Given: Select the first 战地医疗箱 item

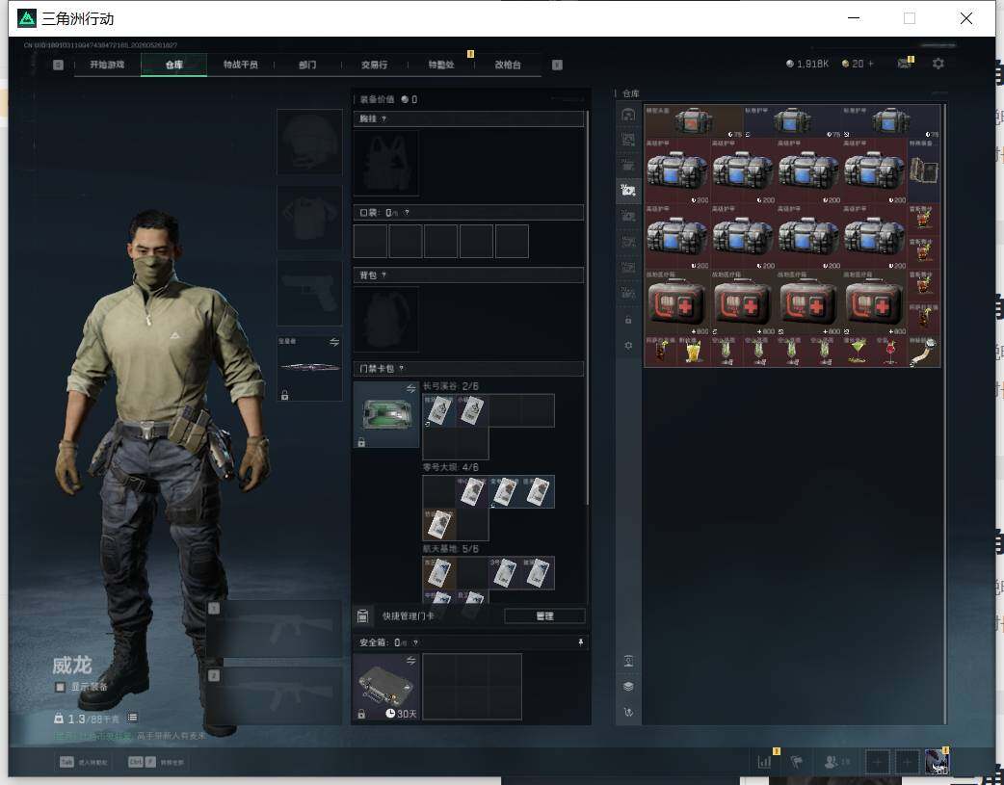Looking at the screenshot, I should [x=677, y=302].
